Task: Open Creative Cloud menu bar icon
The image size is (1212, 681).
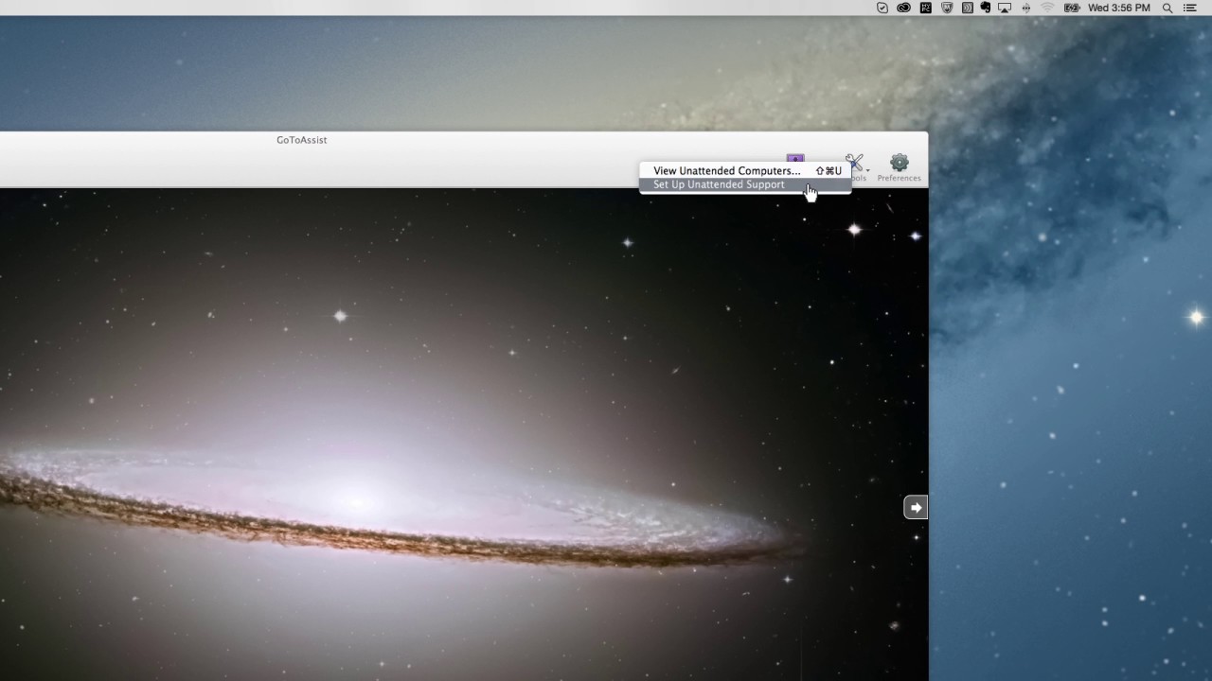Action: 903,8
